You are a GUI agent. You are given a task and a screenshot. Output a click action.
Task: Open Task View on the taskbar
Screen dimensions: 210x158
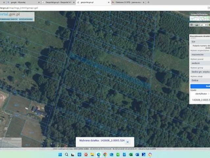pyautogui.click(x=73, y=155)
